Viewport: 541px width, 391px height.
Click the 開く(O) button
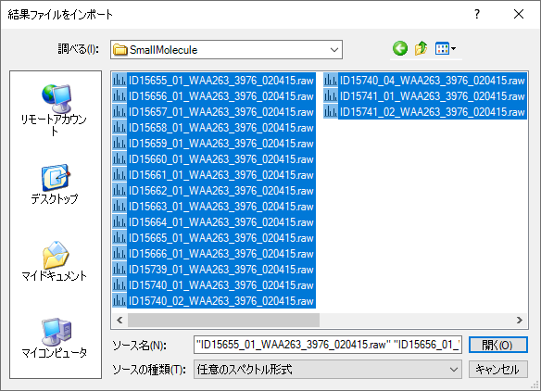[497, 345]
